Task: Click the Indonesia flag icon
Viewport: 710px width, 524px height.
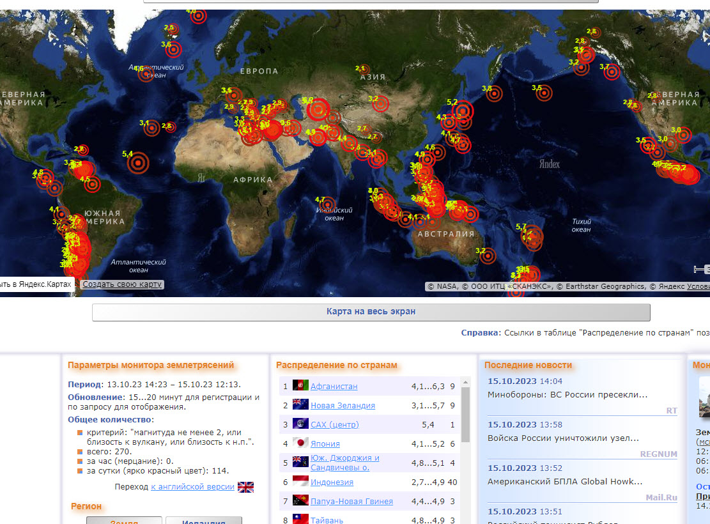Action: (x=300, y=481)
